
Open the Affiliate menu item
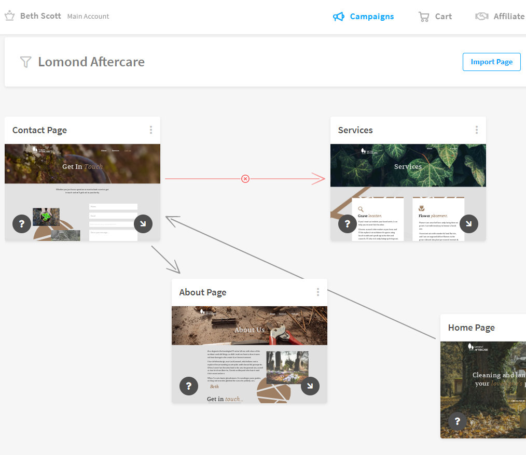[x=509, y=16]
